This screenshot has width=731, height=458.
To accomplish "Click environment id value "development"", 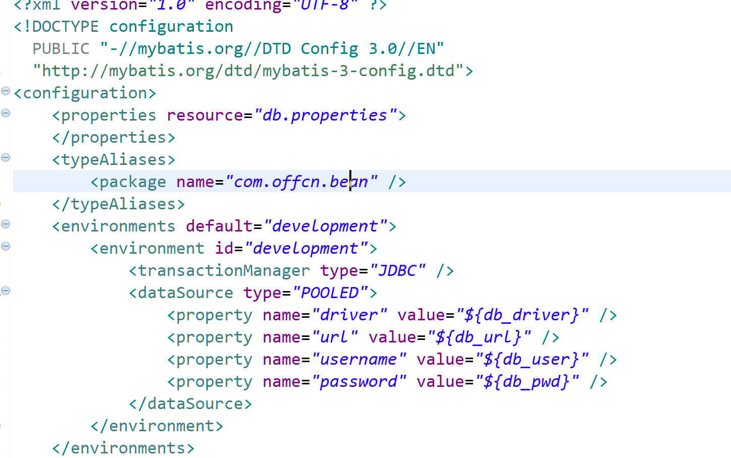I will coord(306,249).
